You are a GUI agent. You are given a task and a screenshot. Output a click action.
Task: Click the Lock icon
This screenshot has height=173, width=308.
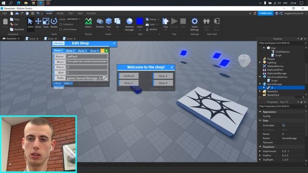pos(147,25)
